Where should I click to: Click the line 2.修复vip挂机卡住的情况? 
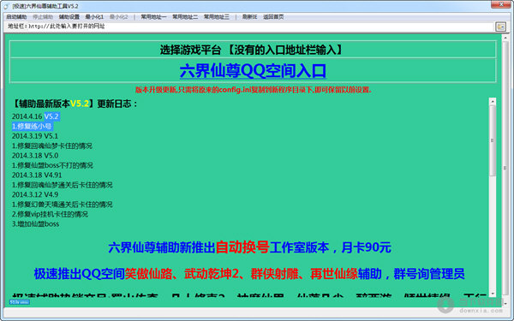click(x=50, y=214)
